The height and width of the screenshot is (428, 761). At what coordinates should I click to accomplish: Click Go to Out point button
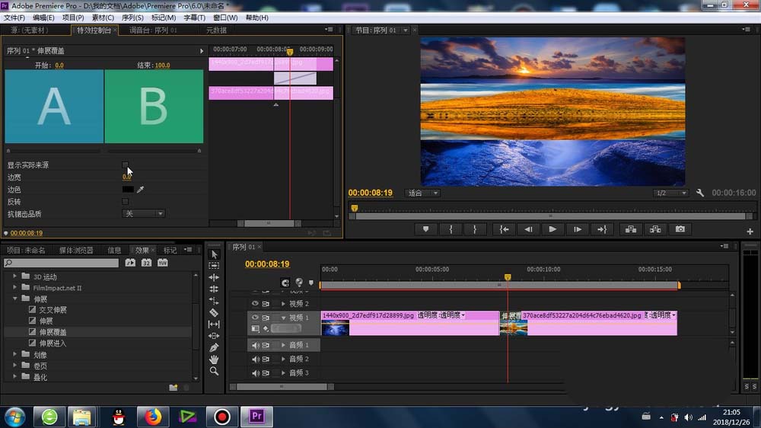point(602,229)
